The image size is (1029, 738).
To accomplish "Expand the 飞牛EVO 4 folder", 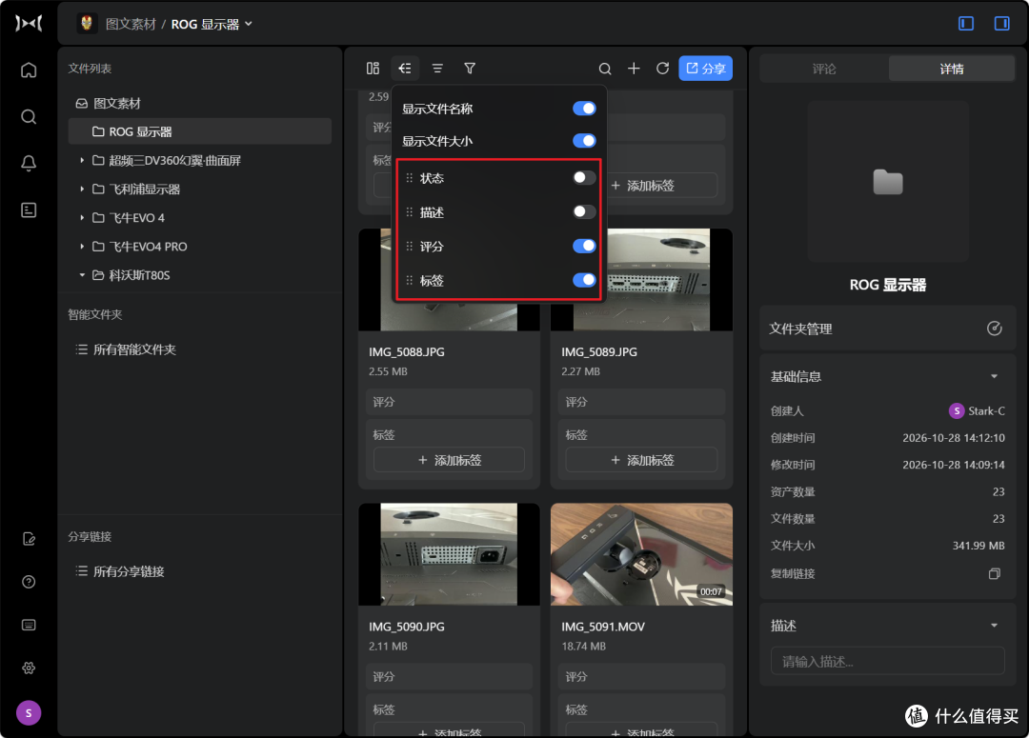I will (82, 218).
